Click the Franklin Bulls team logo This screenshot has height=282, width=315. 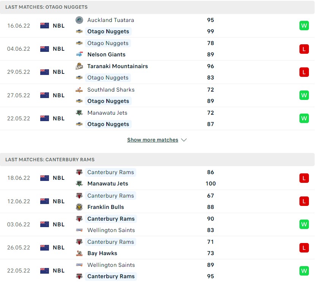point(79,207)
